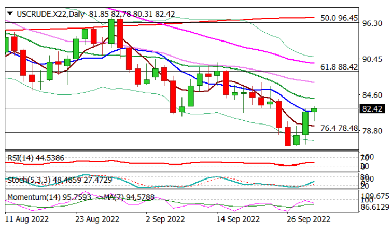Select the Stoch(5,3,3) indicator label
Viewport: 392px width, 234px height.
click(x=60, y=180)
